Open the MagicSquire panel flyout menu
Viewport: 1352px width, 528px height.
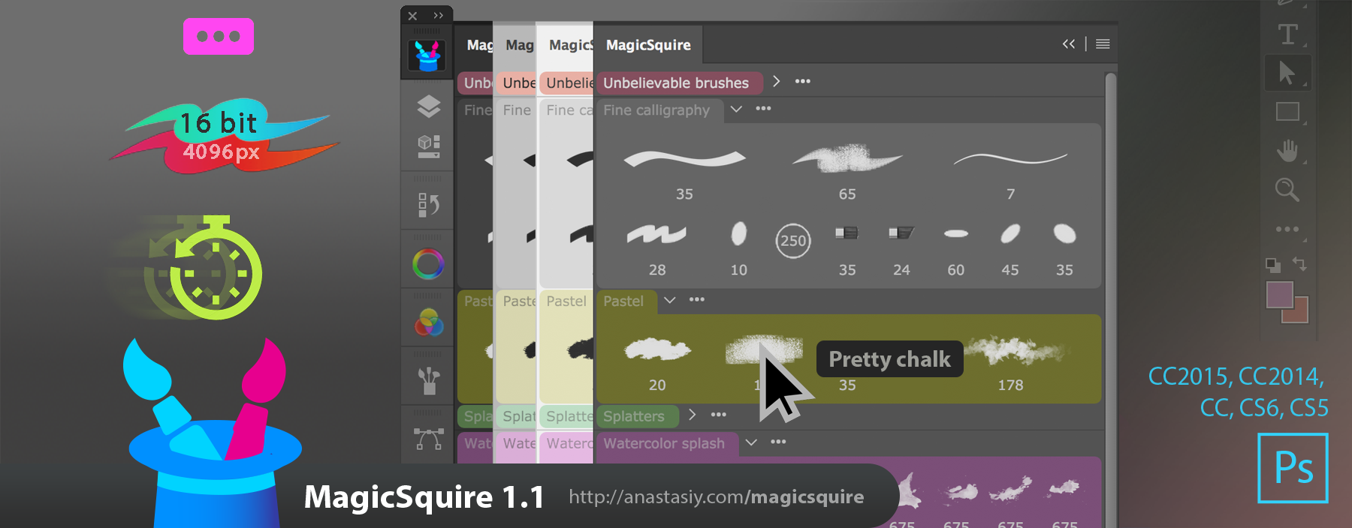[x=1103, y=44]
